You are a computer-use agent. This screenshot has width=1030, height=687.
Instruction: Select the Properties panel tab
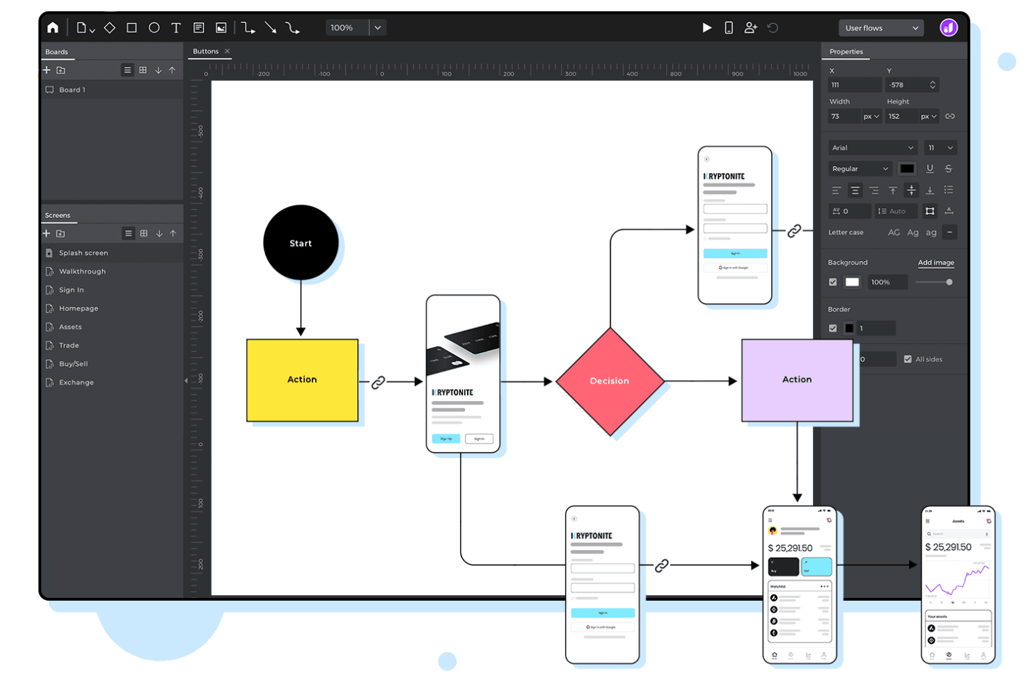click(846, 52)
